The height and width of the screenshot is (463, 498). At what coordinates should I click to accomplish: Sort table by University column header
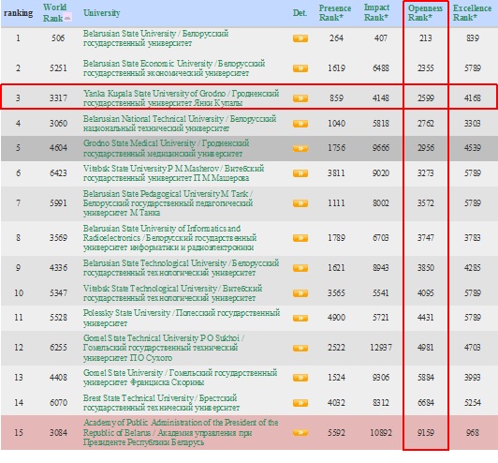click(102, 13)
